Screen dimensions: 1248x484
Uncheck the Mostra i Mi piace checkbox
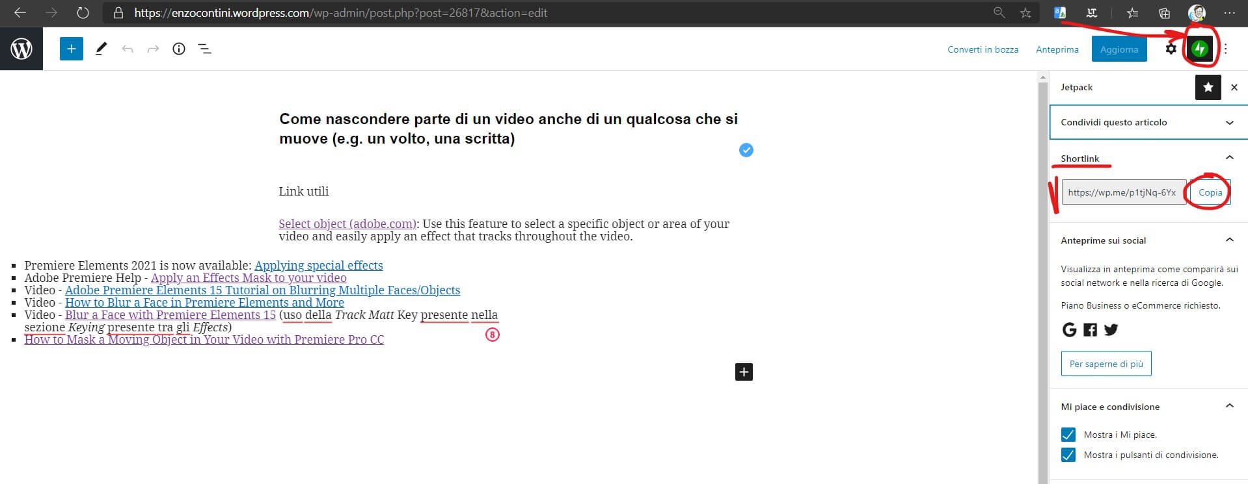(x=1068, y=435)
